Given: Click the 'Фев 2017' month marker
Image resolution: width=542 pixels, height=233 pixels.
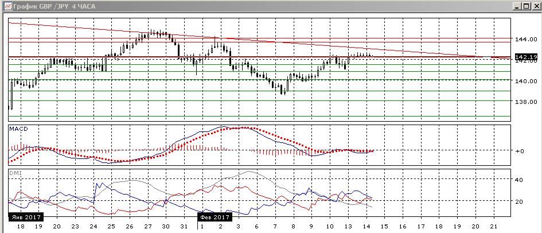Looking at the screenshot, I should (x=215, y=217).
